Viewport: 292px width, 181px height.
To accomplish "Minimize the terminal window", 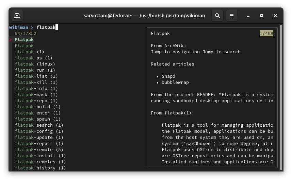I will pyautogui.click(x=248, y=16).
